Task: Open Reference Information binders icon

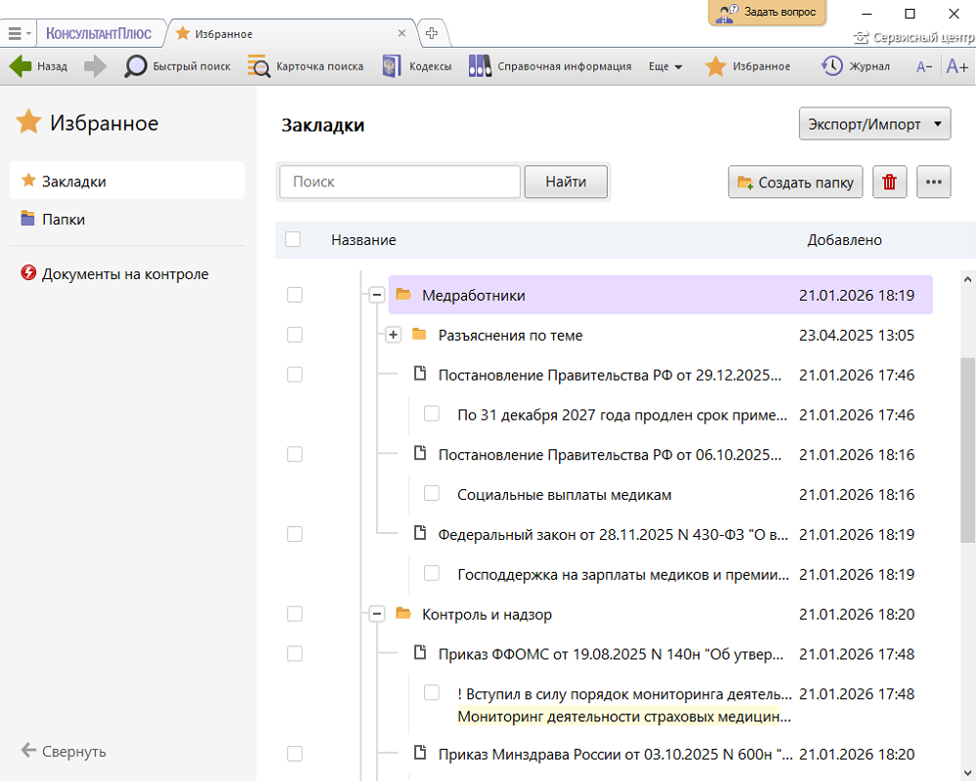Action: pyautogui.click(x=480, y=66)
